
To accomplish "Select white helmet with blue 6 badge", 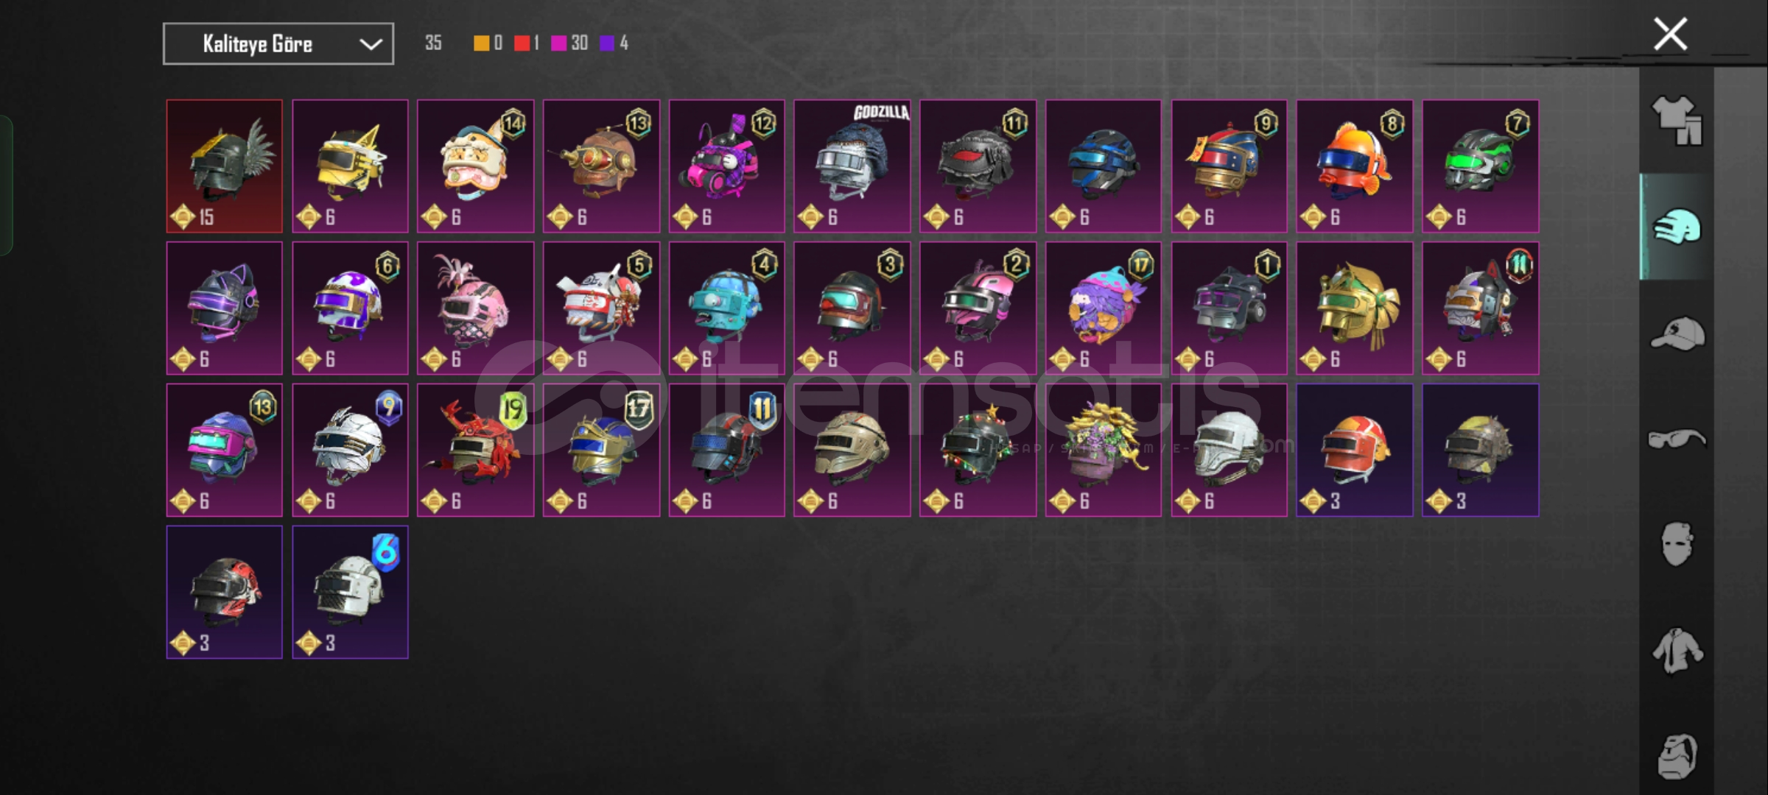I will click(x=350, y=592).
